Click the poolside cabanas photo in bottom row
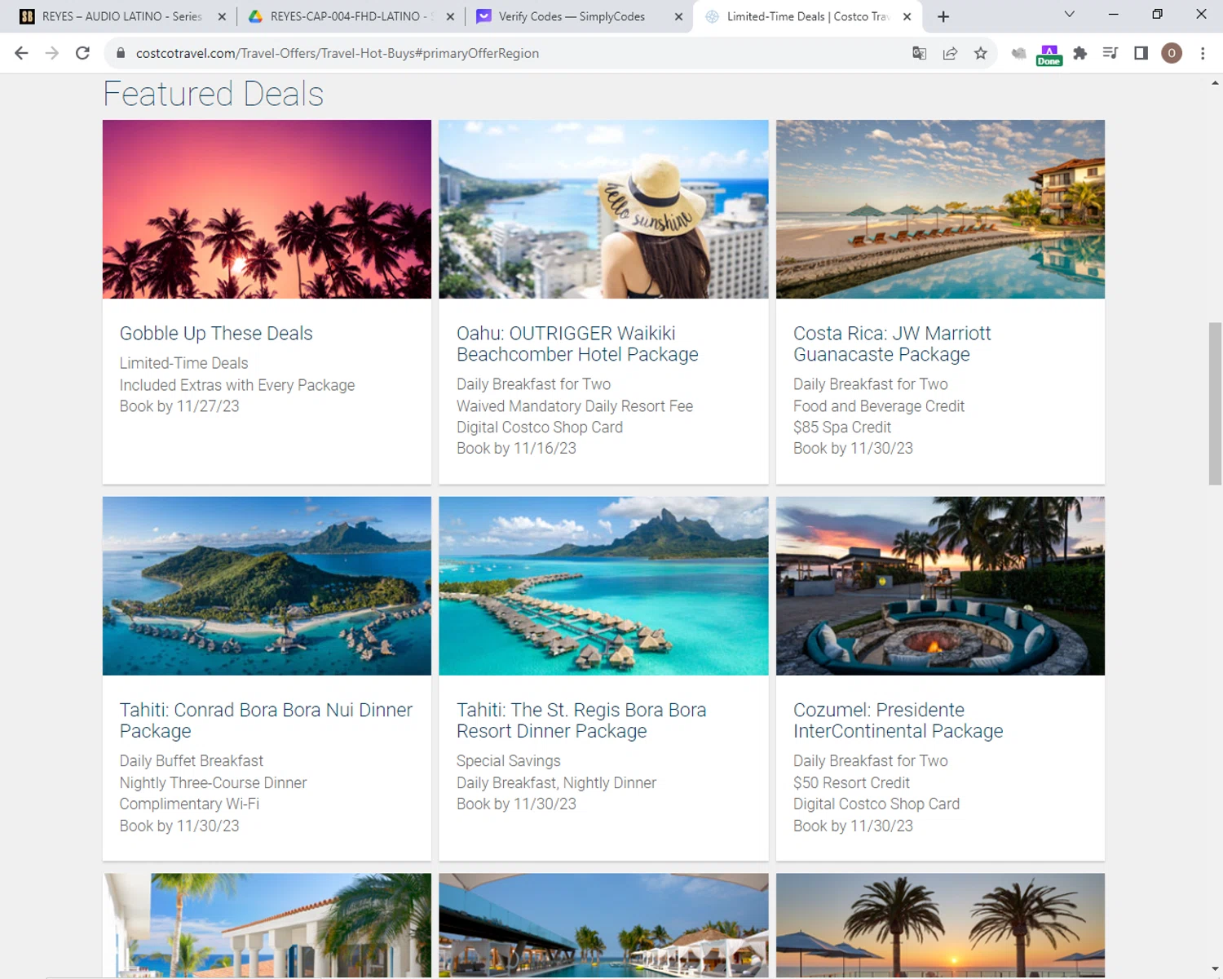1223x979 pixels. point(603,925)
